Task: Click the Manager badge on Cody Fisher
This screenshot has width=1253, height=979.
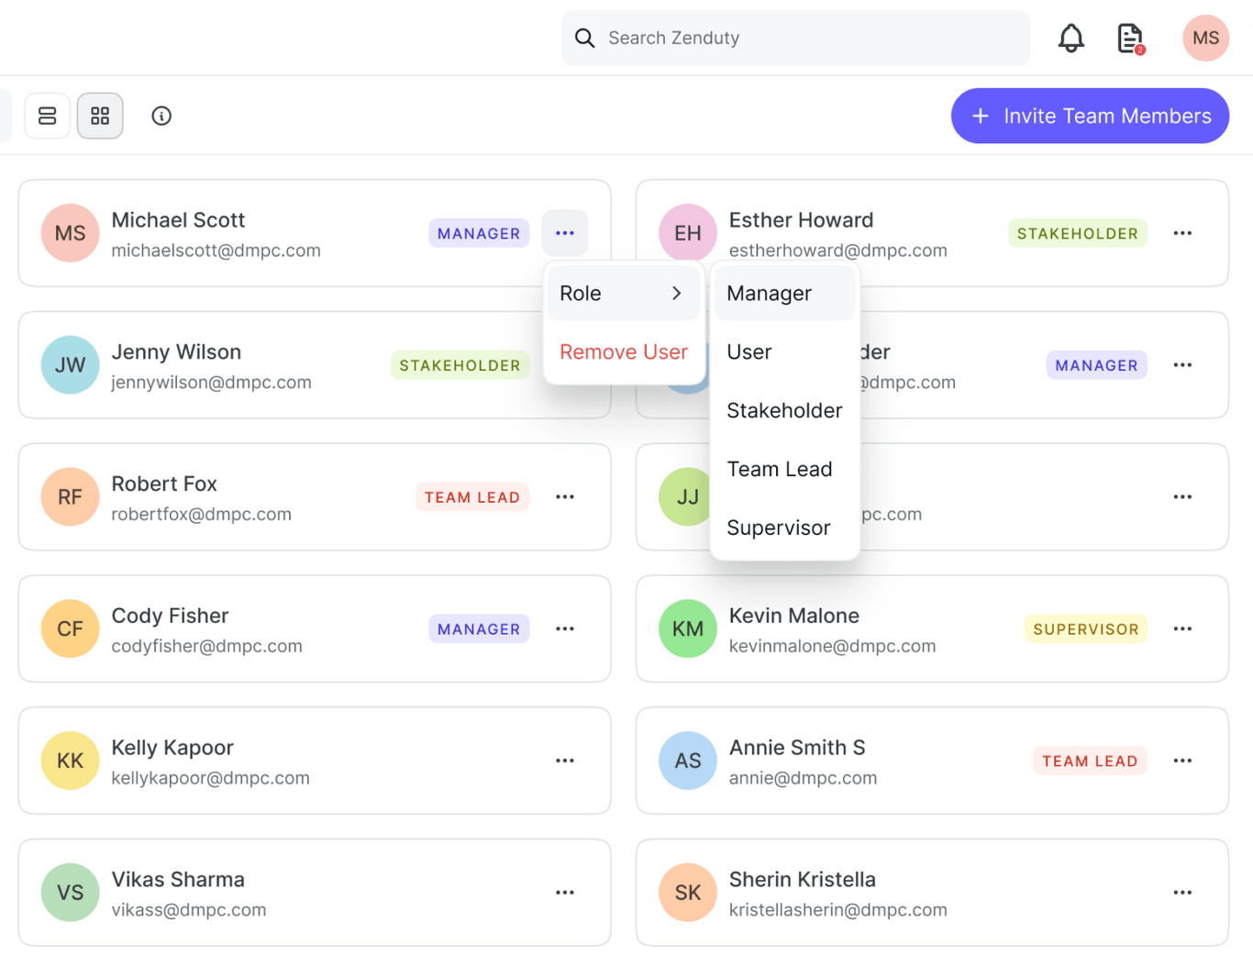Action: [x=478, y=629]
